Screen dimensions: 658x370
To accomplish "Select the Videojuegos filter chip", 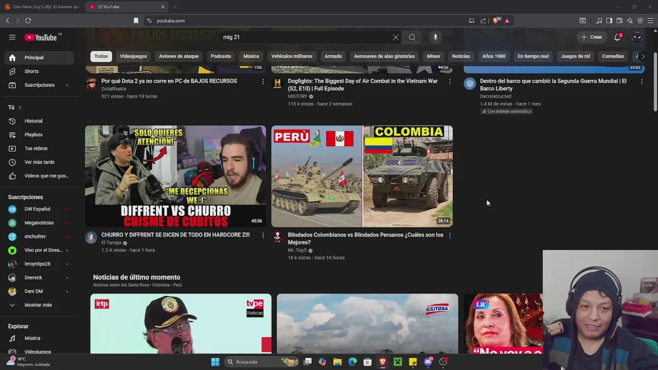I will tap(133, 56).
